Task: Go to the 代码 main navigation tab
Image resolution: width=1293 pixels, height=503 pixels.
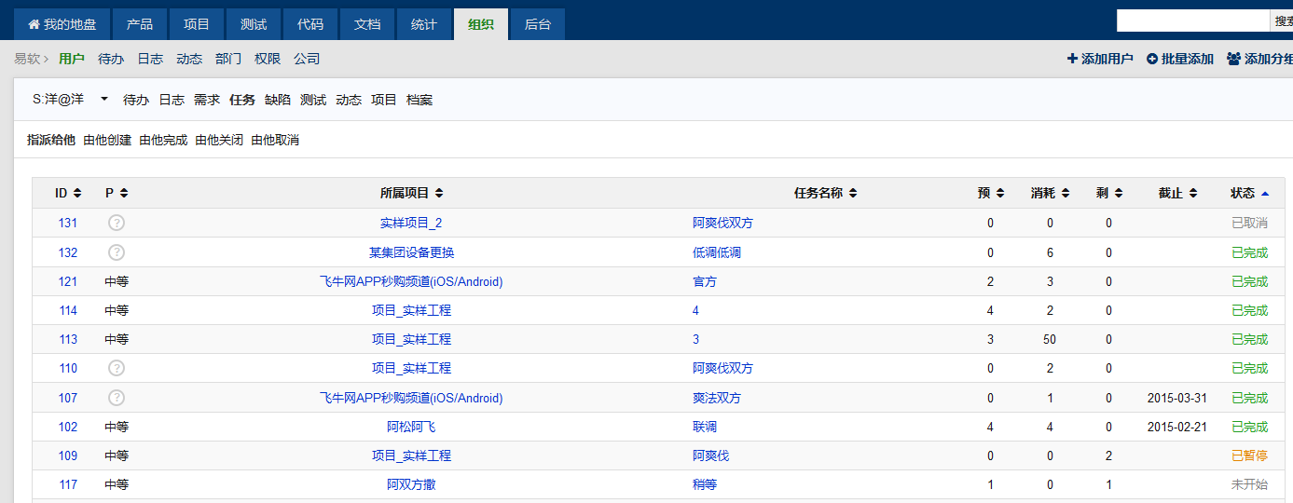Action: 310,24
